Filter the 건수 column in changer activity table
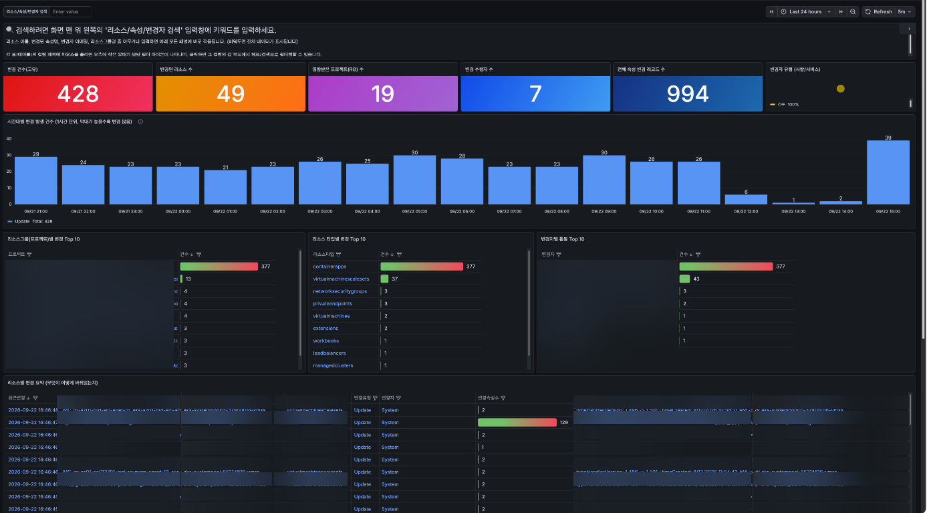The width and height of the screenshot is (927, 513). coord(698,254)
